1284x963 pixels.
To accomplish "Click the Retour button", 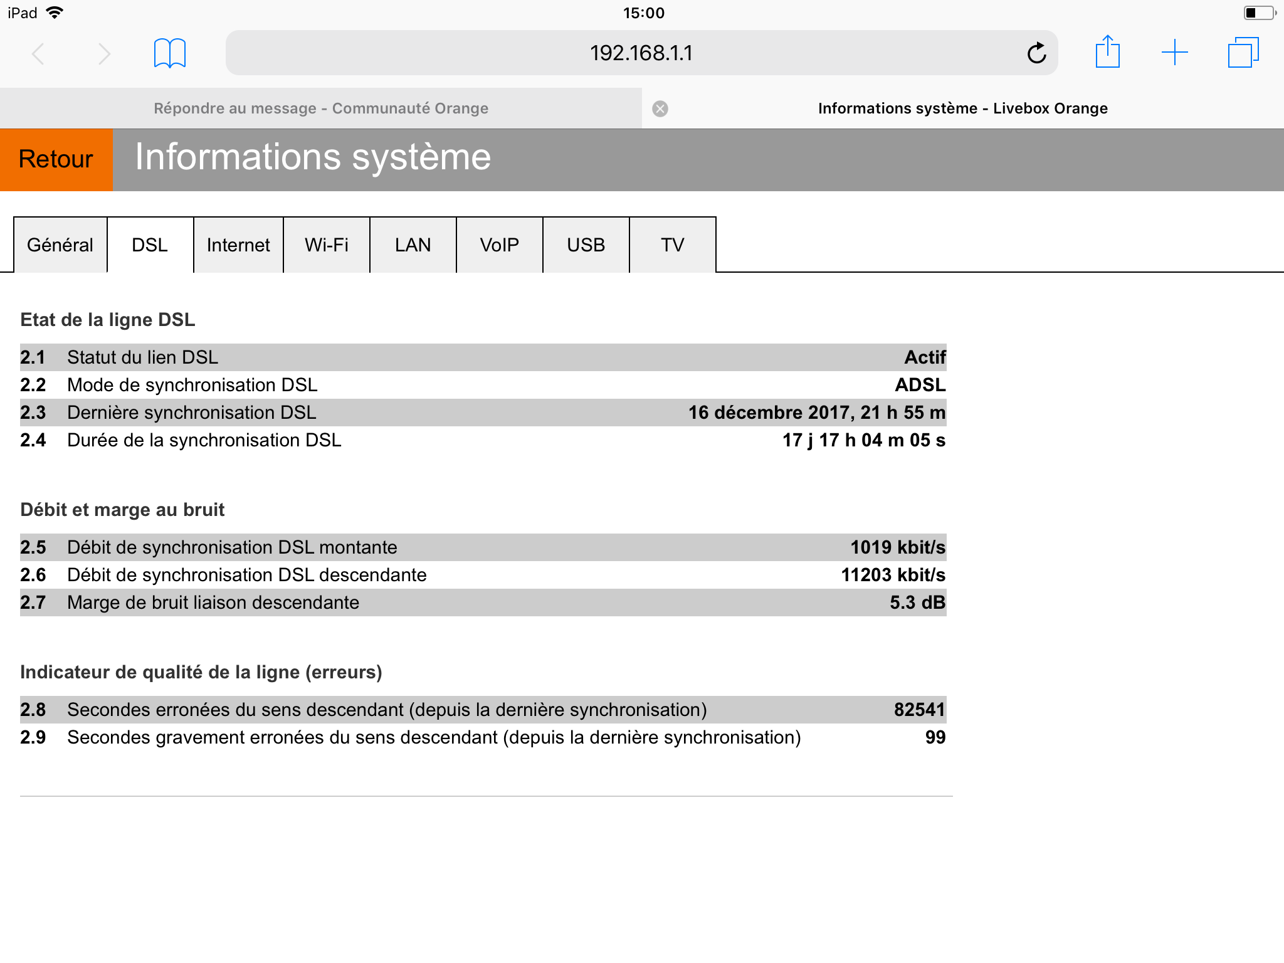I will click(x=56, y=159).
